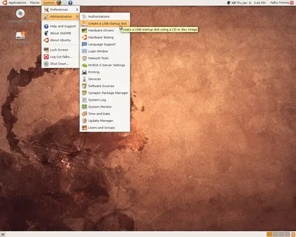
Task: Expand the Administration submenu arrow
Action: coord(77,17)
